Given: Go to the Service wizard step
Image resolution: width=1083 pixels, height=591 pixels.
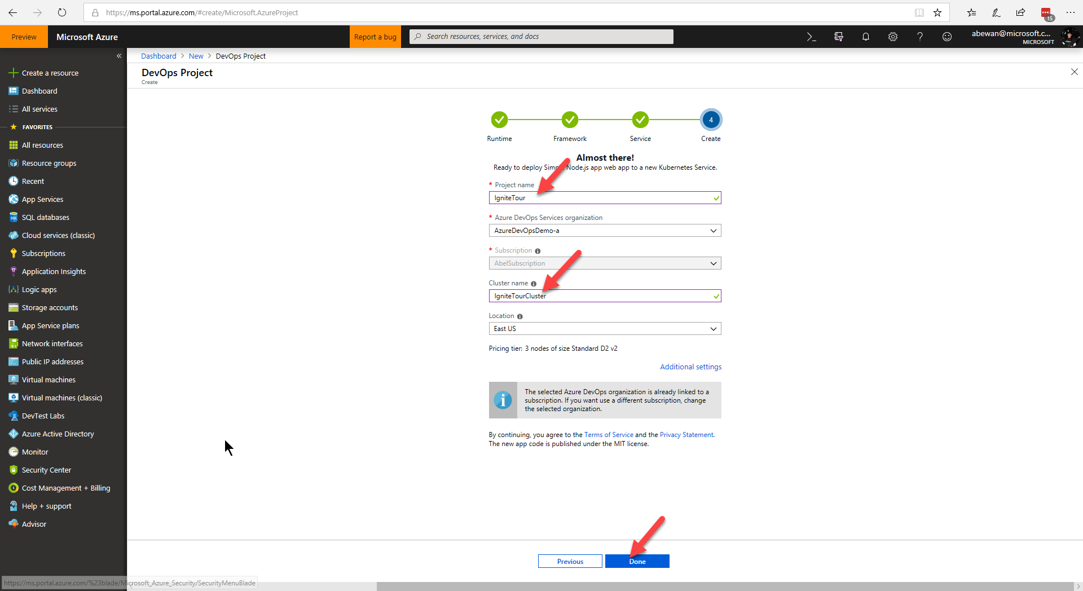Looking at the screenshot, I should (x=640, y=120).
